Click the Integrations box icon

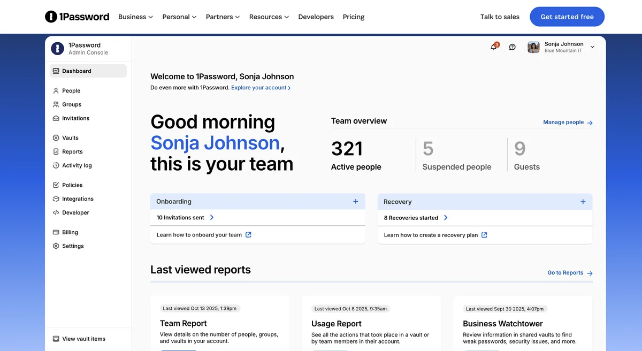[x=56, y=199]
